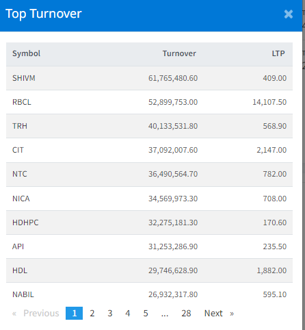This screenshot has height=330, width=305.
Task: Sort by Turnover column header
Action: pos(179,53)
